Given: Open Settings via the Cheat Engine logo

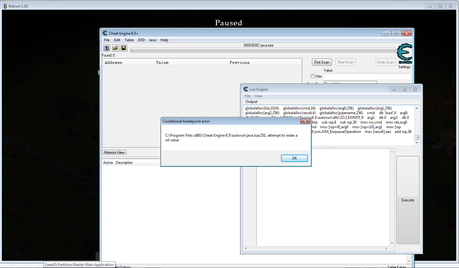Looking at the screenshot, I should pos(404,54).
